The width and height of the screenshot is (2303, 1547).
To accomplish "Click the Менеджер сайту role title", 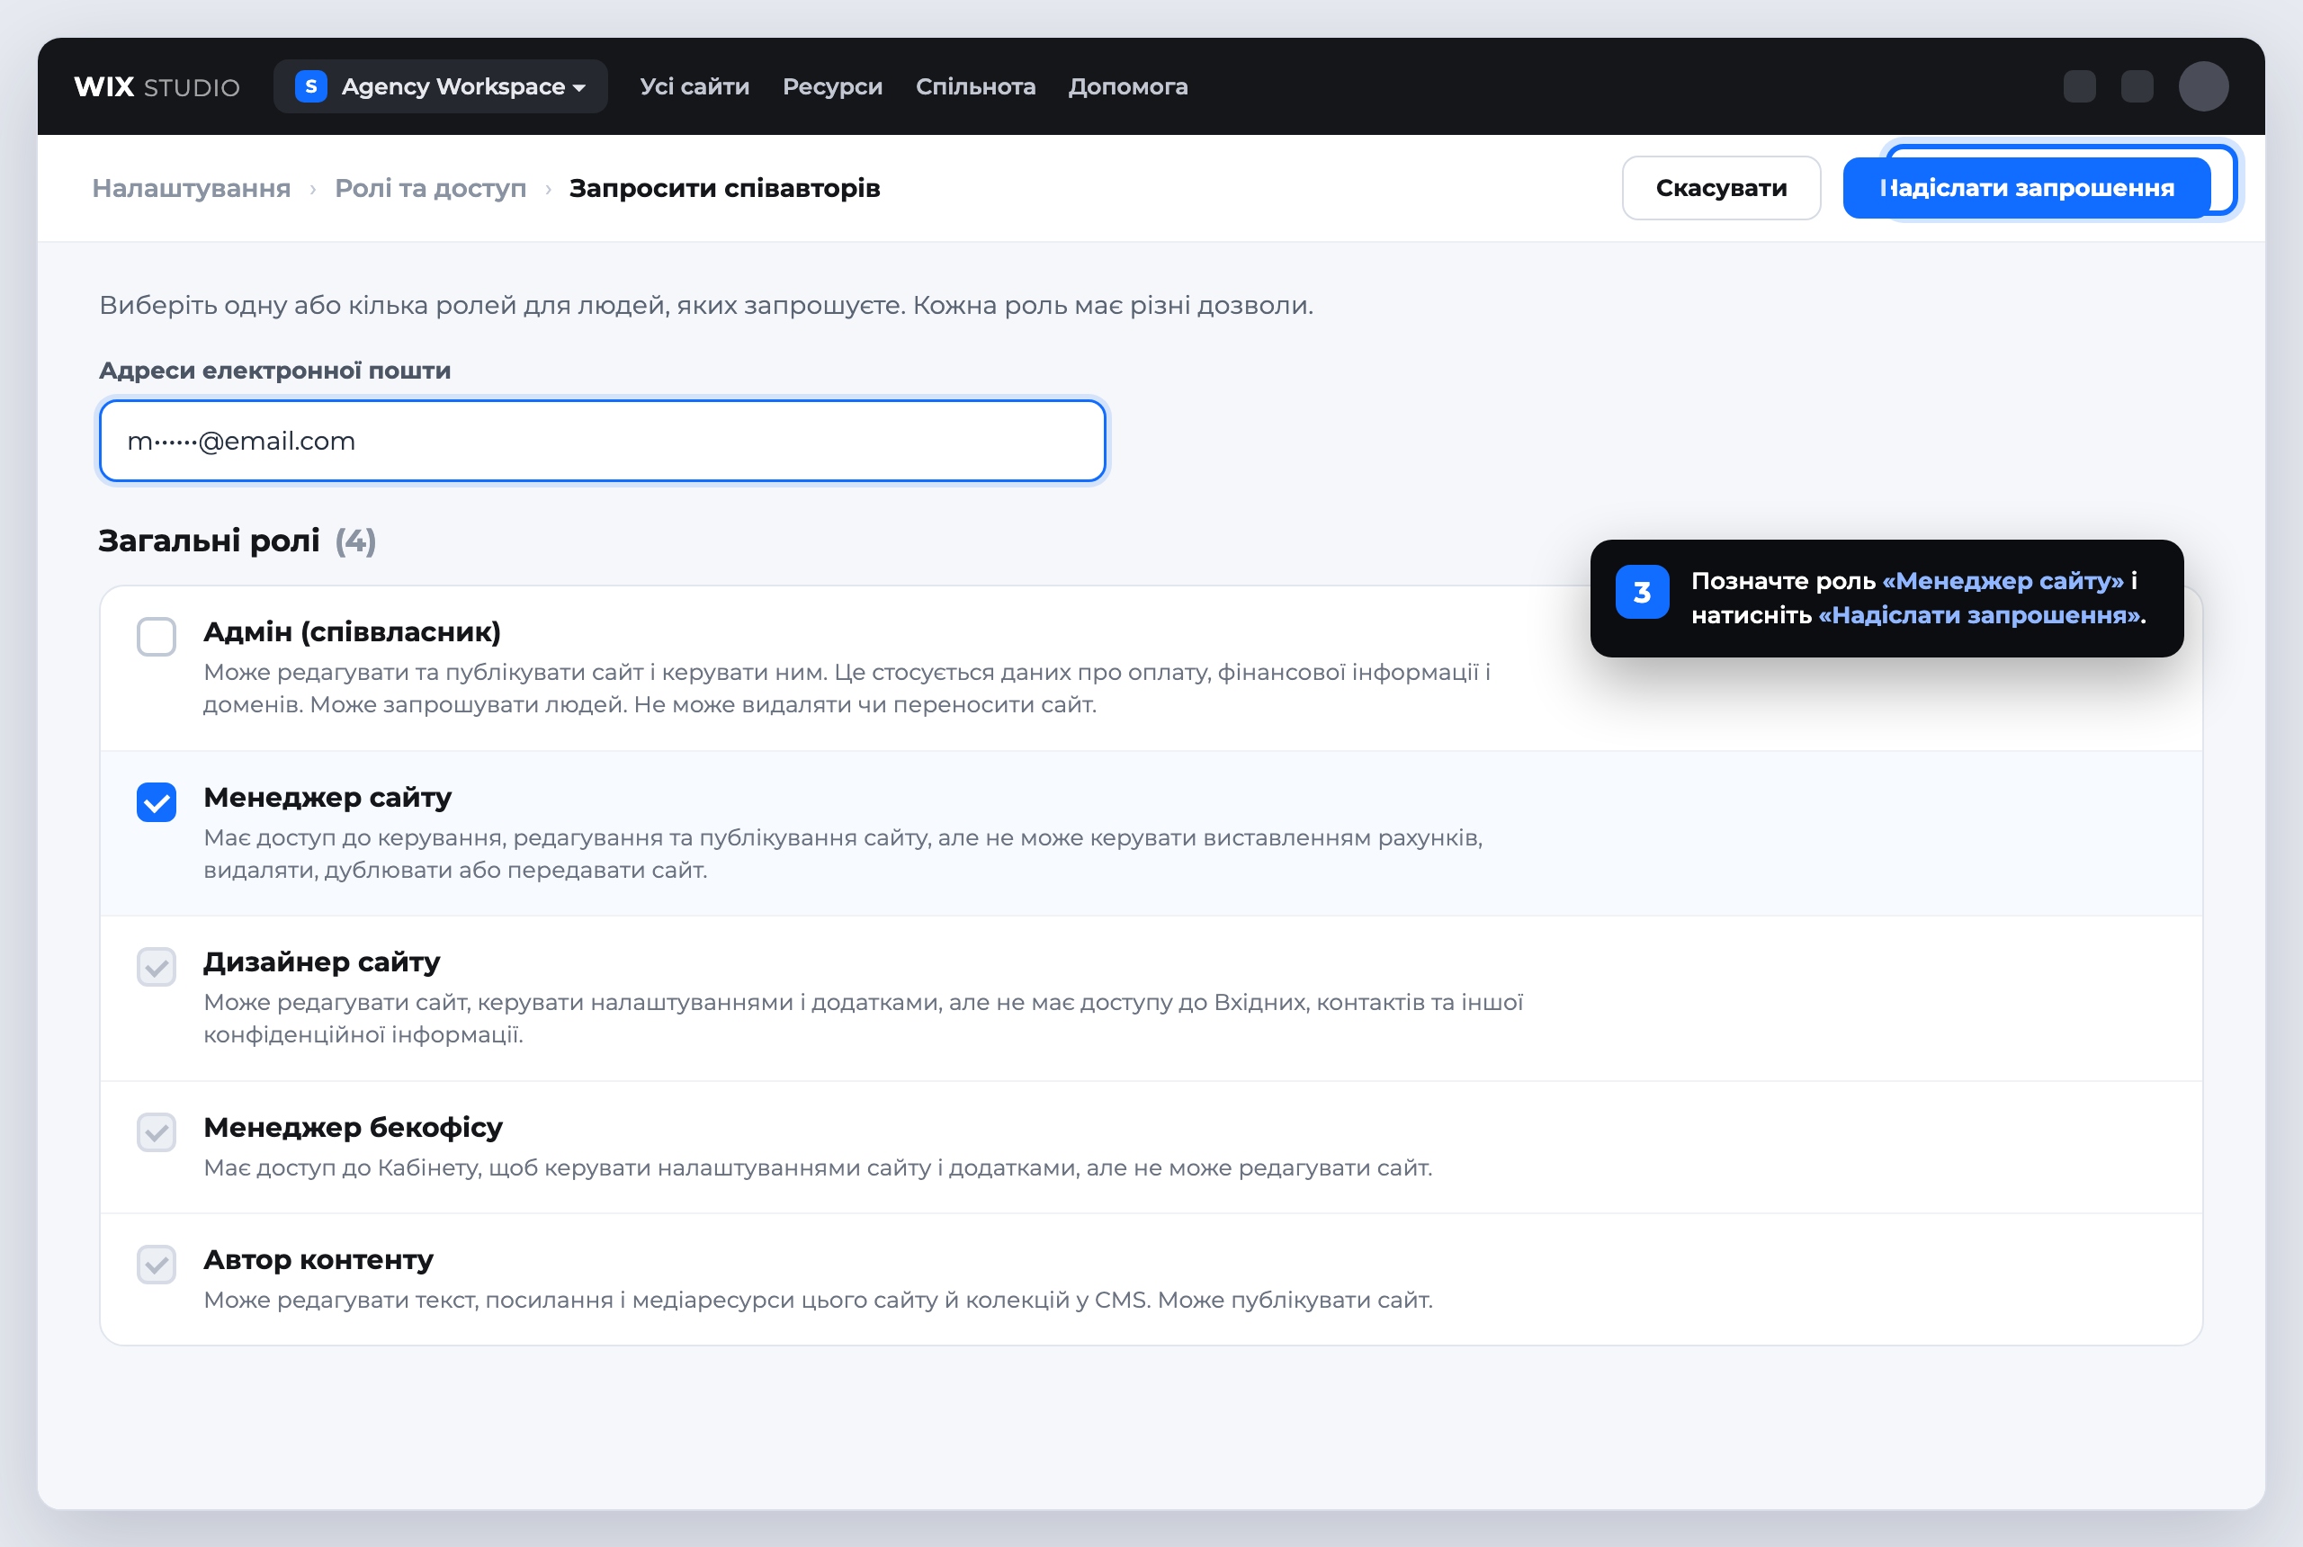I will tap(327, 797).
